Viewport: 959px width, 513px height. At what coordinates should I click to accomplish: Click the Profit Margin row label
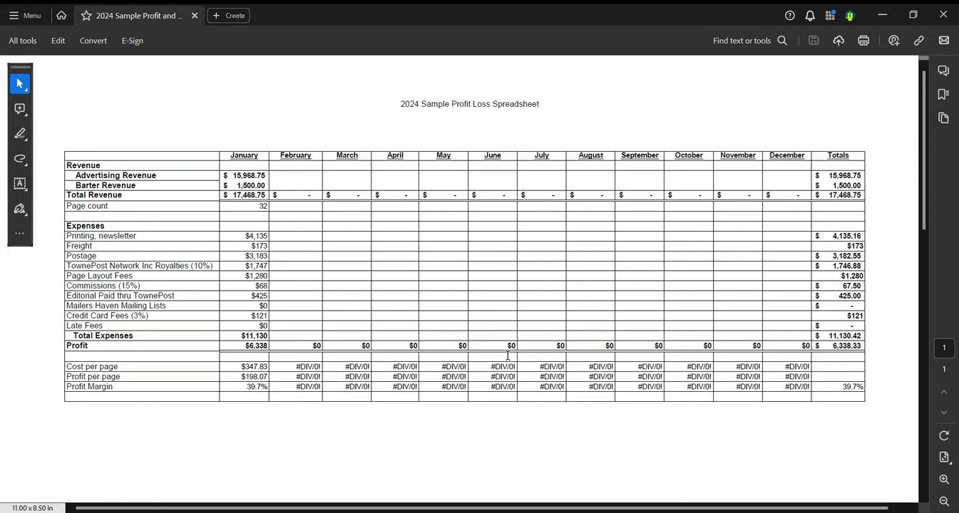90,387
